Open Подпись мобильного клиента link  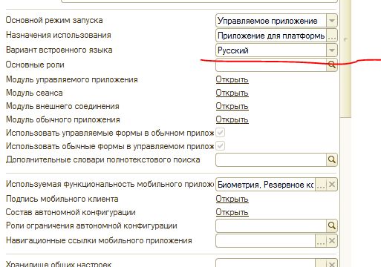pos(232,199)
